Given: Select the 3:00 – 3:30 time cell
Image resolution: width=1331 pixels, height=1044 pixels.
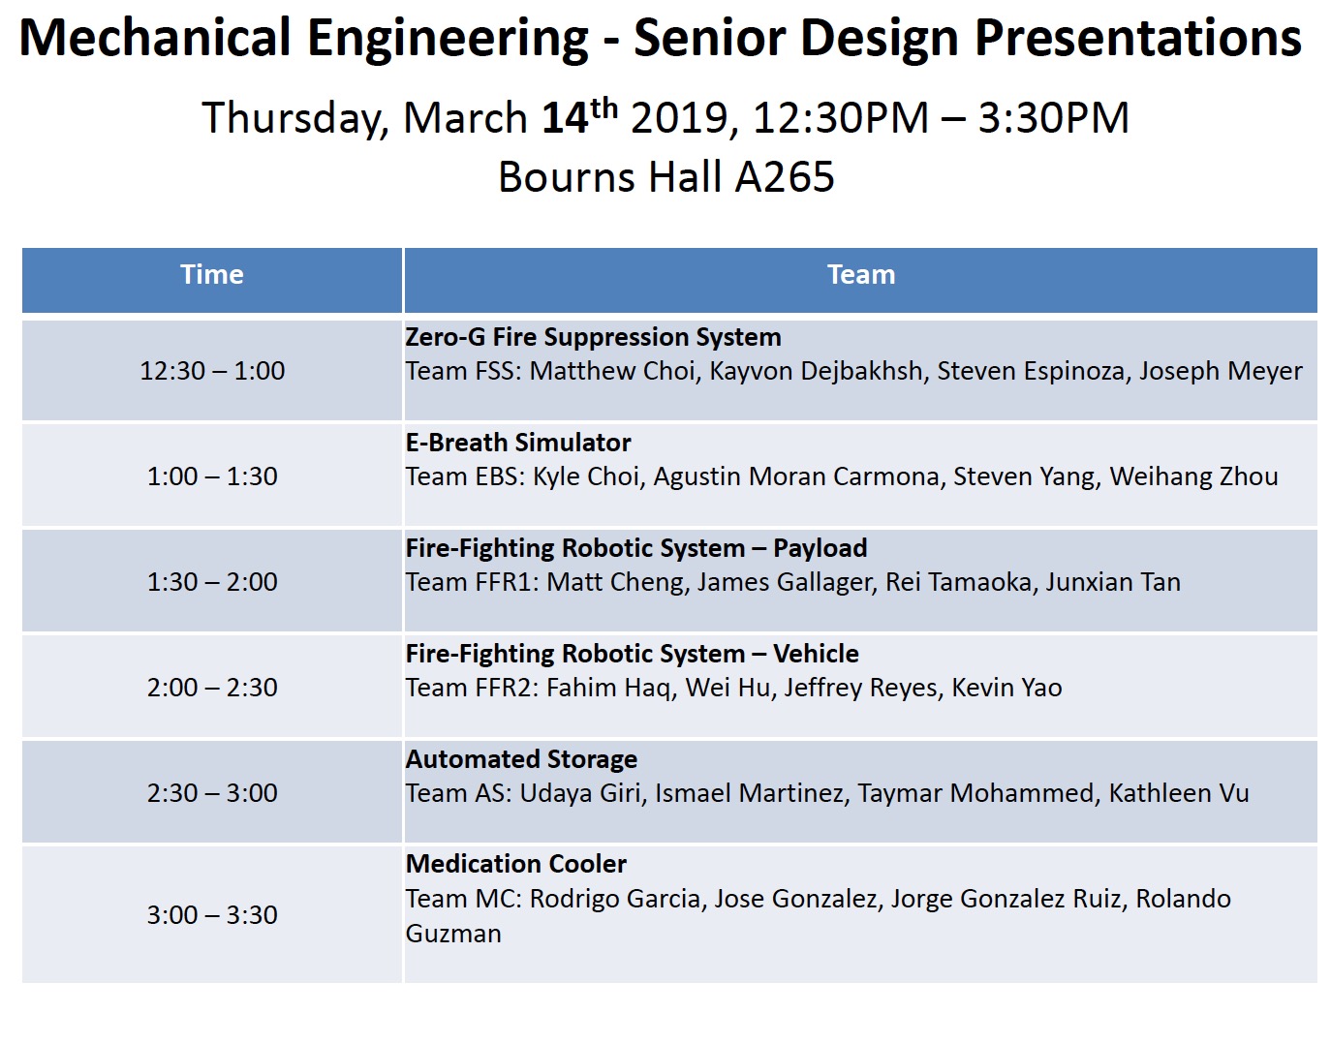Looking at the screenshot, I should tap(212, 915).
